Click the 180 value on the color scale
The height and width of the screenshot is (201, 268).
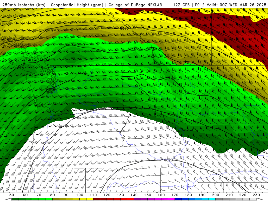click(x=189, y=195)
